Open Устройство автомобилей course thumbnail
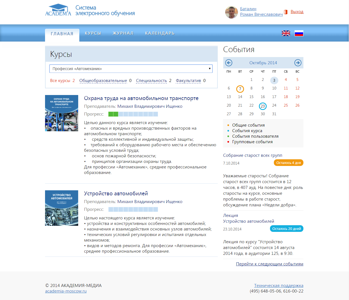 62,208
